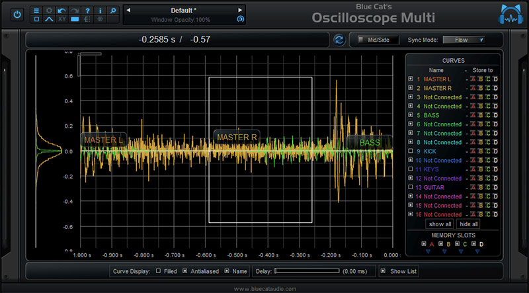Go to the next preset arrow

pyautogui.click(x=240, y=11)
